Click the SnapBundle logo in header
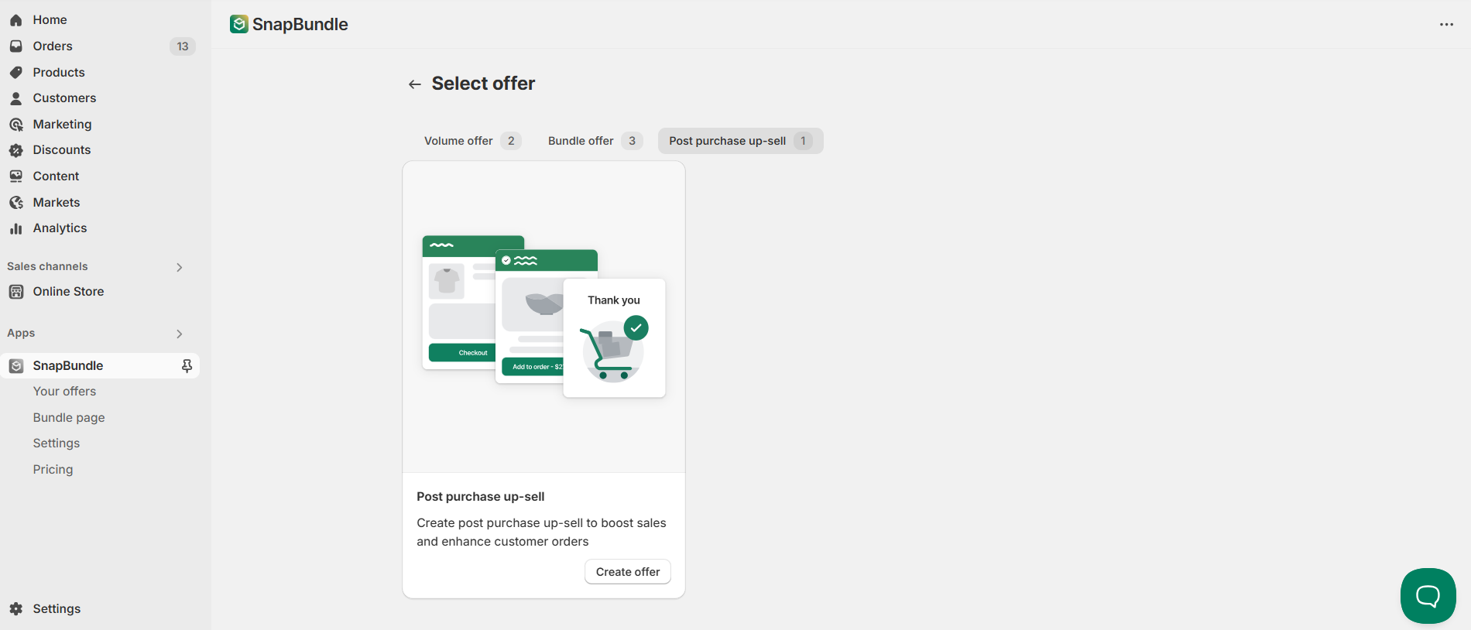Viewport: 1471px width, 630px height. (239, 24)
